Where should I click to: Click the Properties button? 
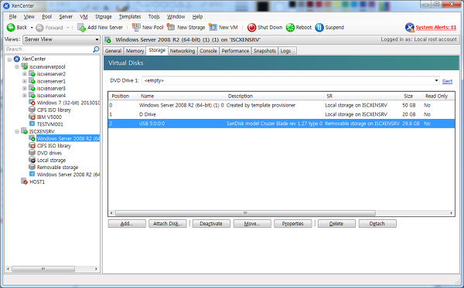click(x=293, y=224)
